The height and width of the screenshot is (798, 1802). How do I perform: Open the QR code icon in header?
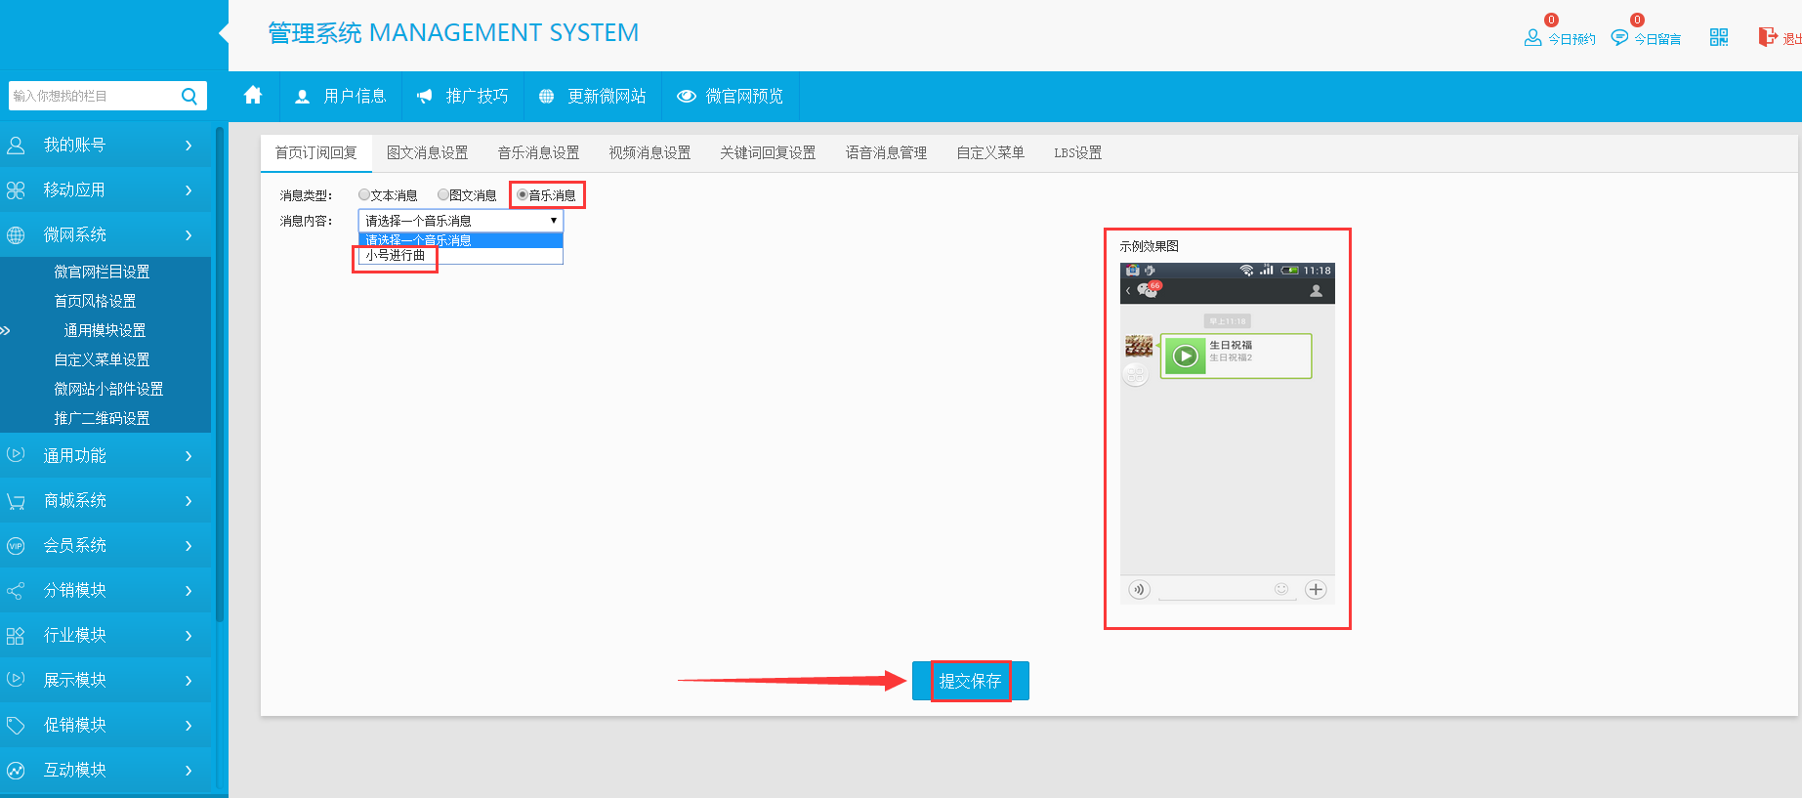click(1719, 37)
